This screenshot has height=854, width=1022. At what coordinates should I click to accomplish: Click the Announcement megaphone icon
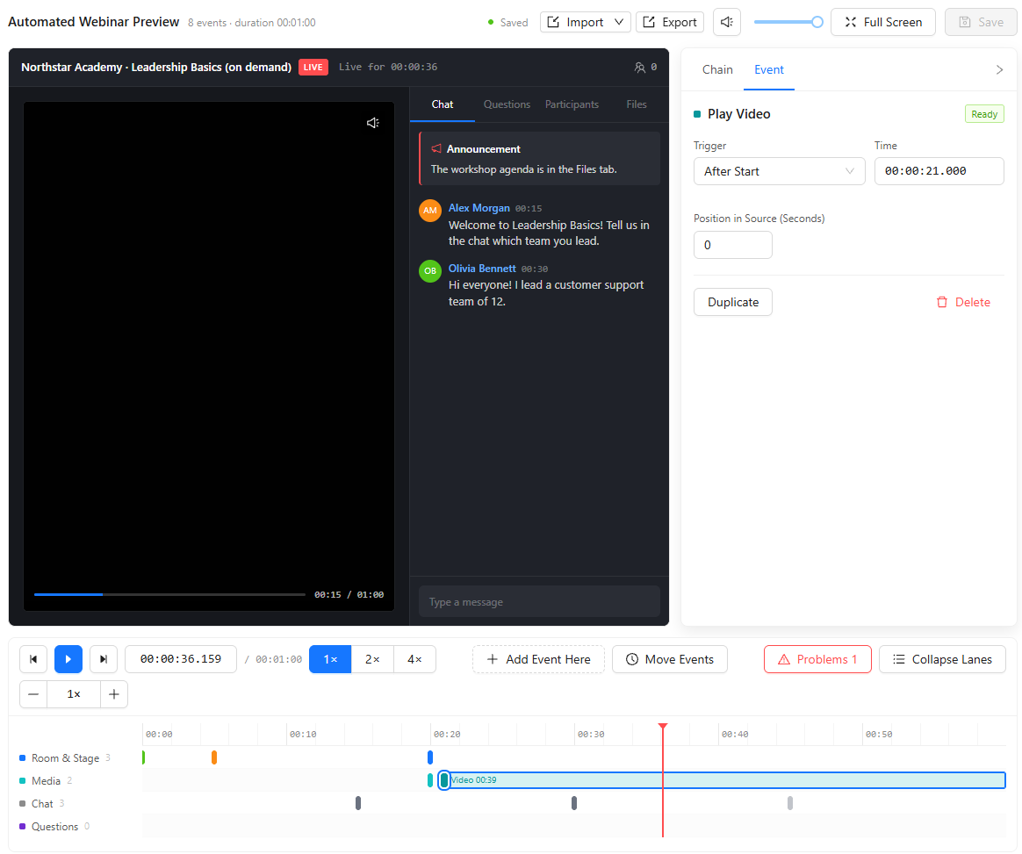pos(436,149)
